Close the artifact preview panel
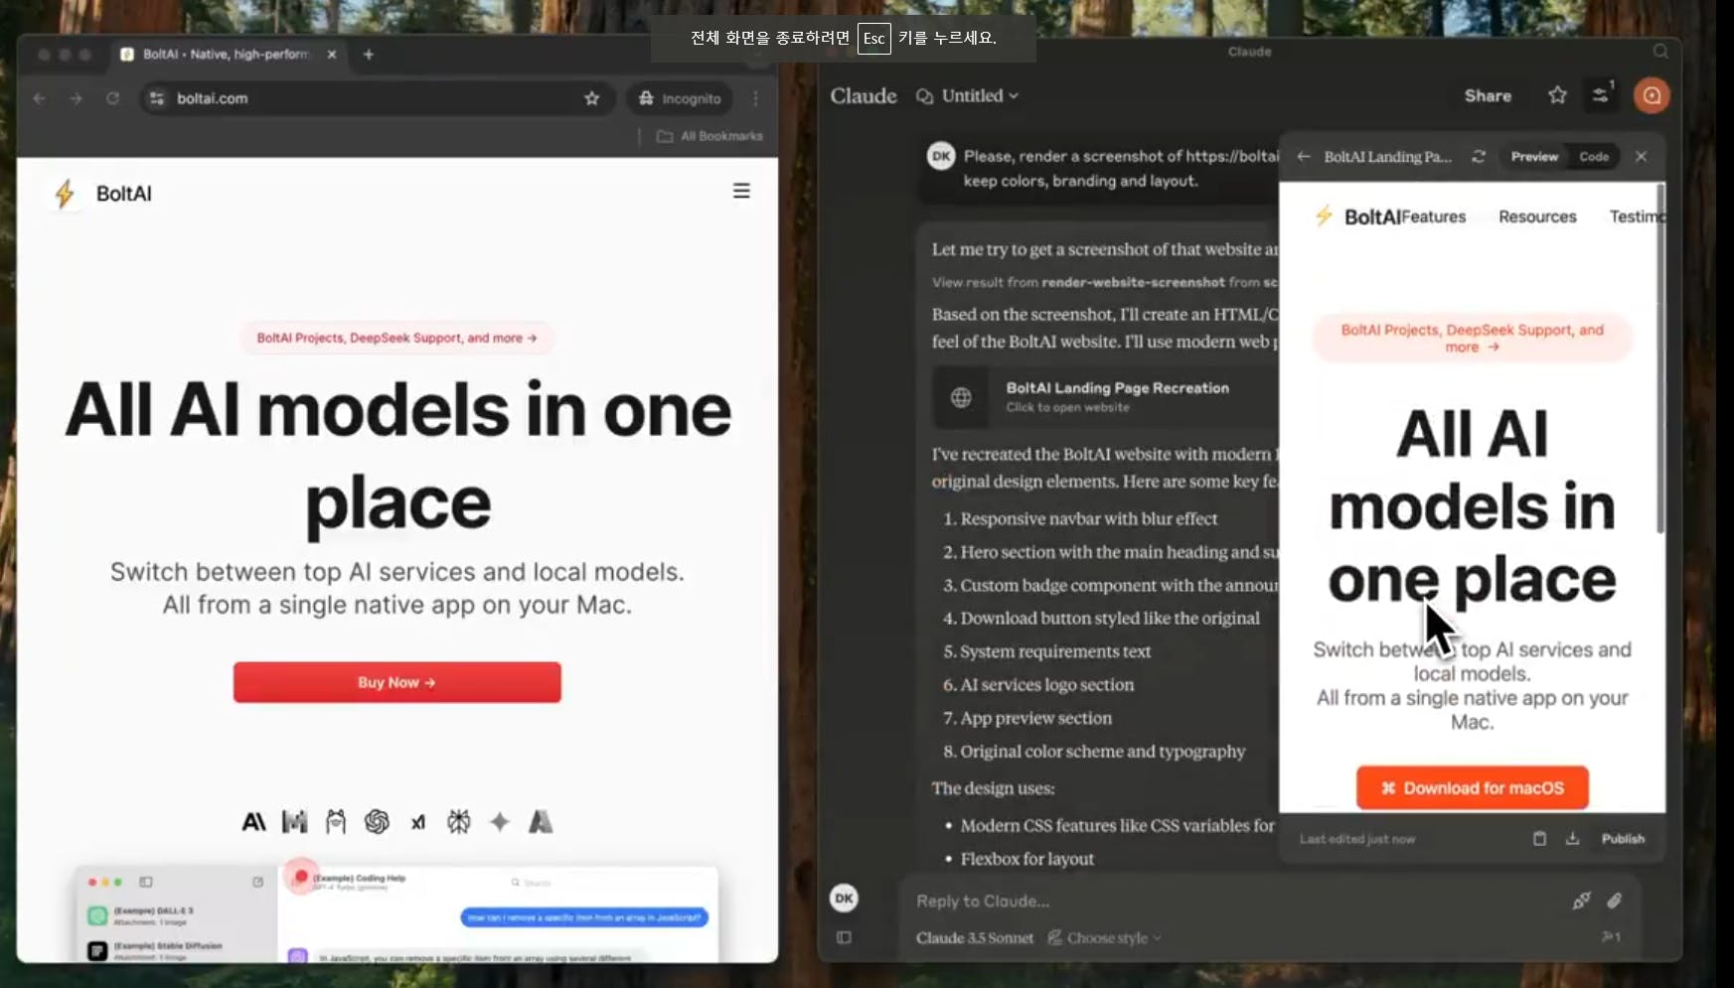 pyautogui.click(x=1642, y=157)
